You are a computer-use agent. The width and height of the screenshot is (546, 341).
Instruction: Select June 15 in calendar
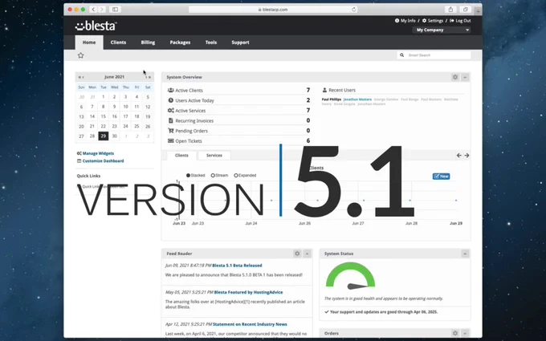[104, 116]
